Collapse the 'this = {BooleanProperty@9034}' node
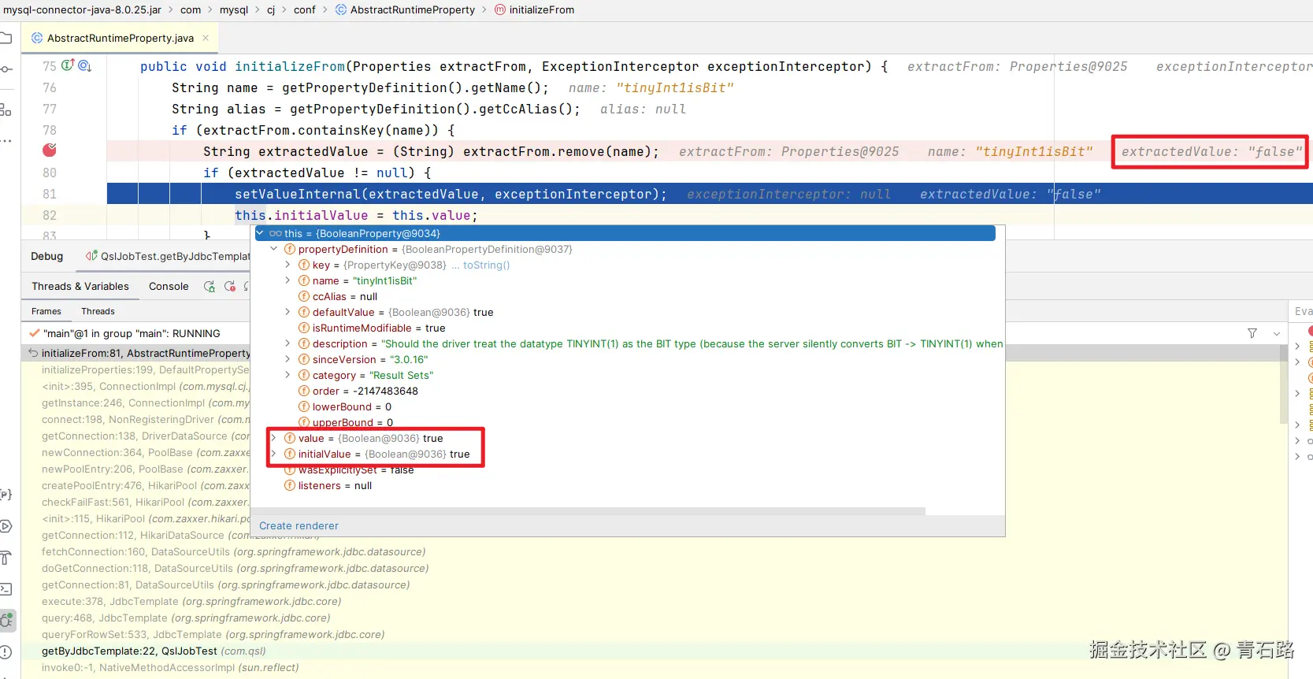This screenshot has height=679, width=1313. [x=260, y=233]
